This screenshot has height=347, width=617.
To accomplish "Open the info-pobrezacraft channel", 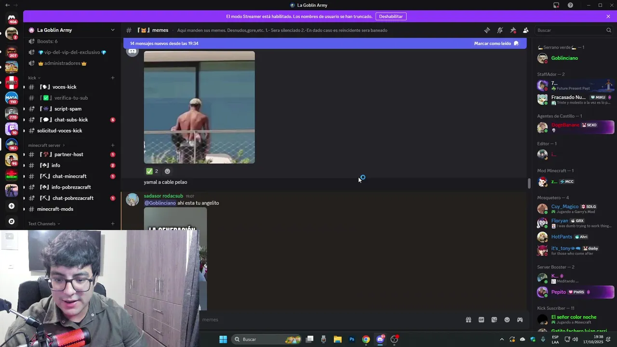I will (71, 187).
